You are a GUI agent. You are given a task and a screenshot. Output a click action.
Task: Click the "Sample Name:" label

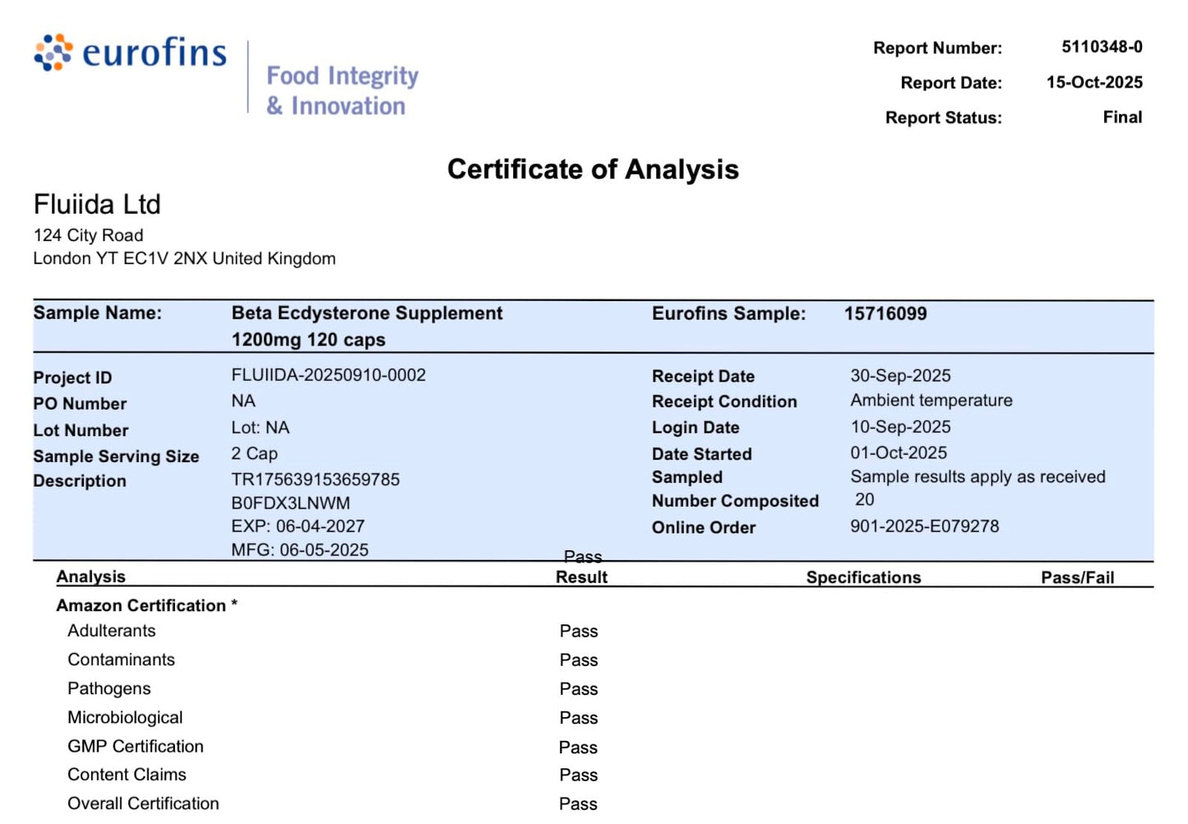point(97,312)
